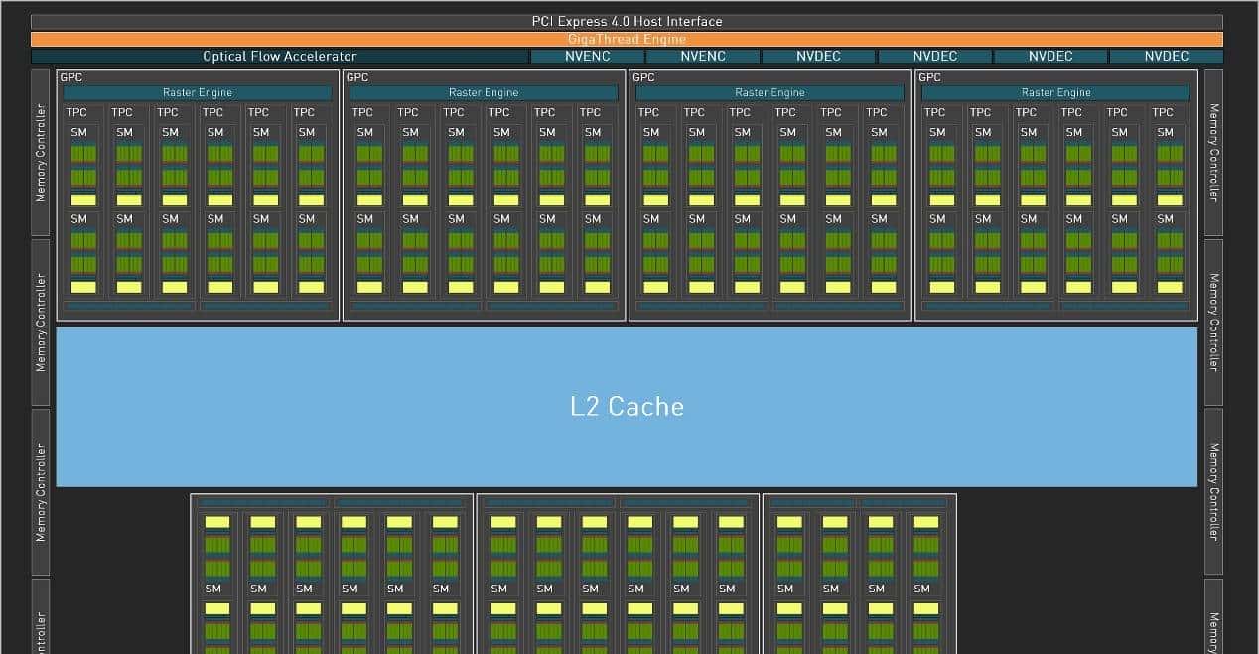
Task: Click second Memory Controller on left edge
Action: [x=41, y=323]
